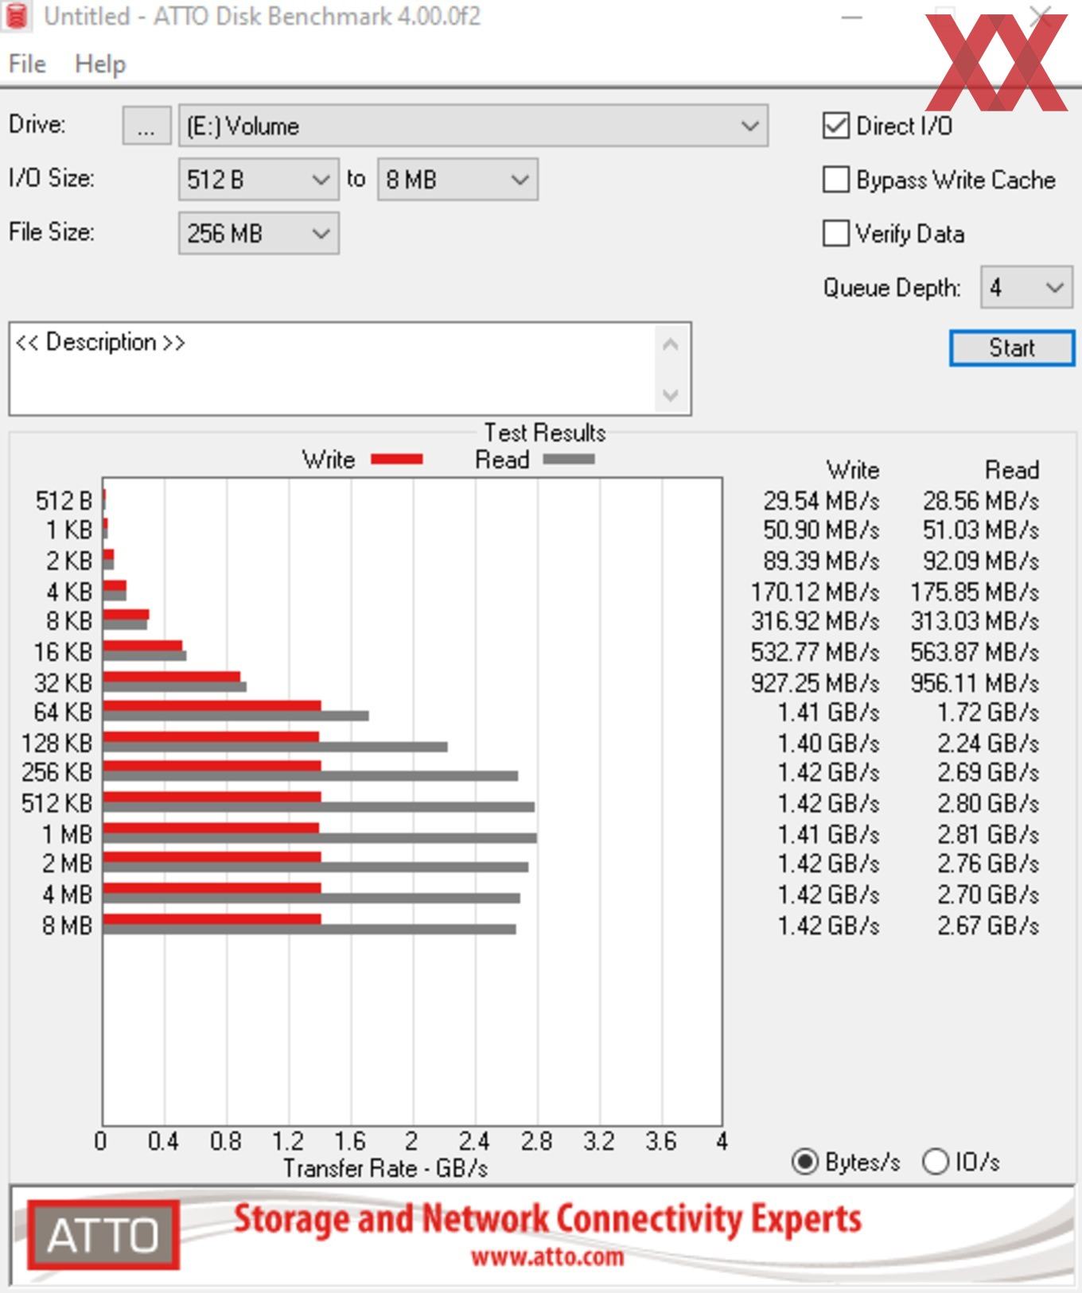1082x1293 pixels.
Task: Click the 170.12 MB/s write value
Action: click(815, 592)
